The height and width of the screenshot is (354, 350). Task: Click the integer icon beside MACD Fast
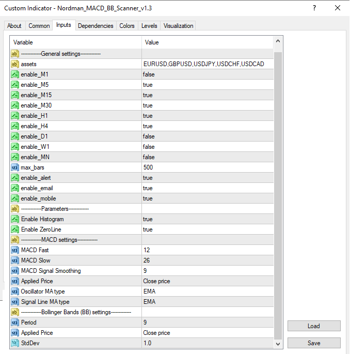14,250
